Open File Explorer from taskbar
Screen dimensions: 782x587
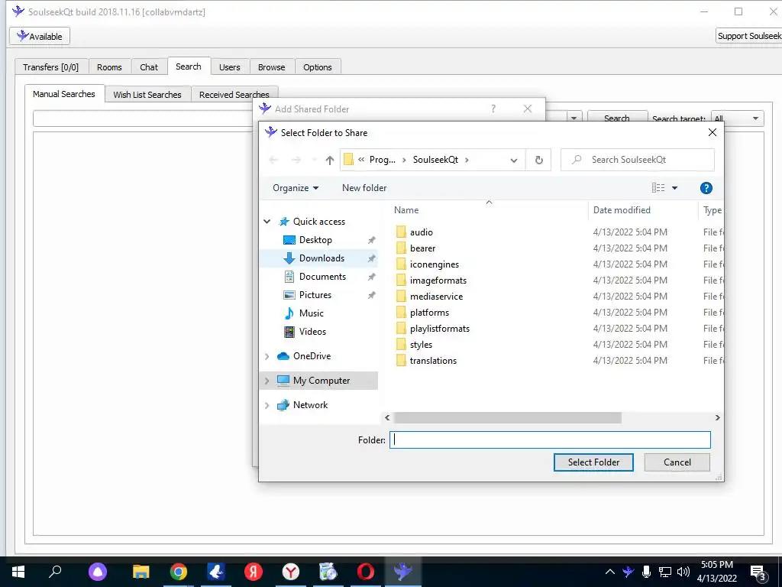(x=141, y=572)
